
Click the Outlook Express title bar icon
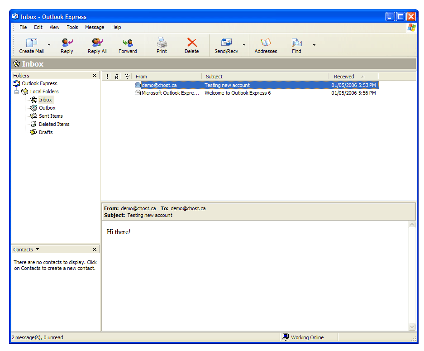coord(15,16)
